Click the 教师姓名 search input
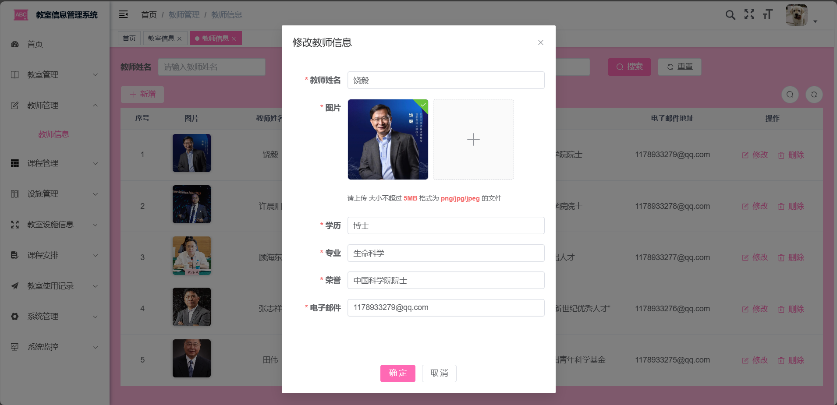Viewport: 837px width, 405px height. (x=212, y=67)
